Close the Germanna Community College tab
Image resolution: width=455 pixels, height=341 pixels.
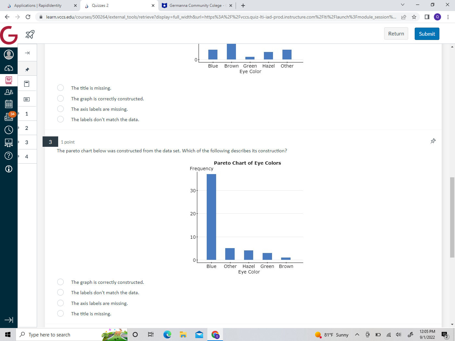[231, 6]
